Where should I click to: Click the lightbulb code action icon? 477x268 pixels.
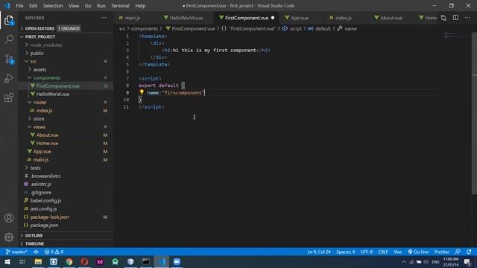(142, 92)
